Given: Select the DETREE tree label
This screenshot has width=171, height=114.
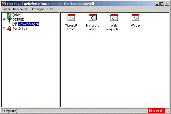Looking at the screenshot, I should [18, 19].
